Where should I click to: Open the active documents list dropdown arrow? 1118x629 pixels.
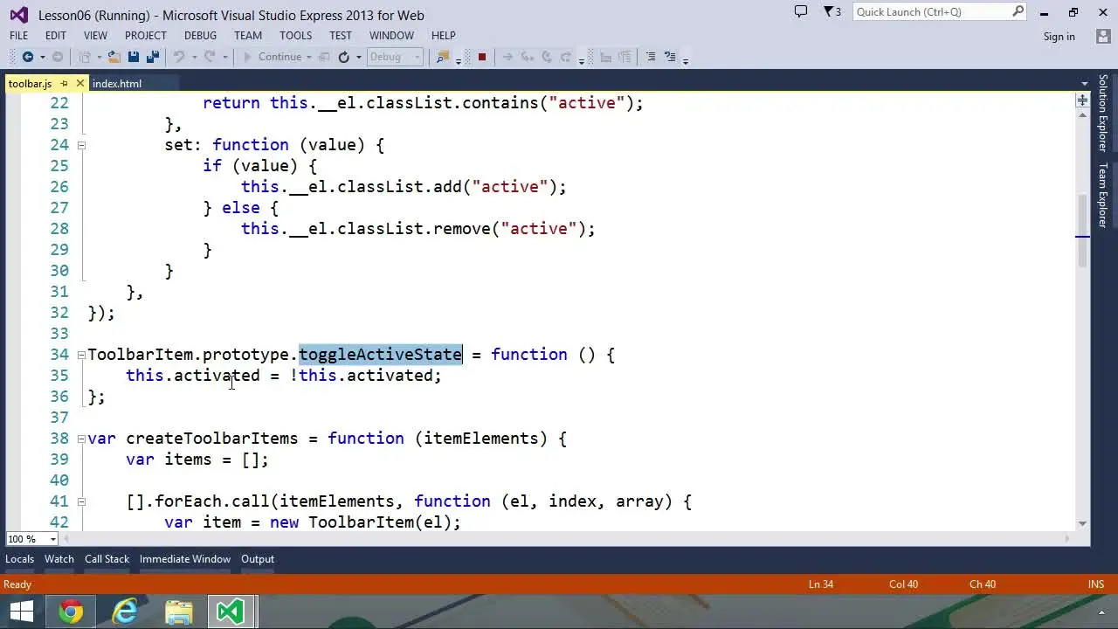coord(1083,84)
